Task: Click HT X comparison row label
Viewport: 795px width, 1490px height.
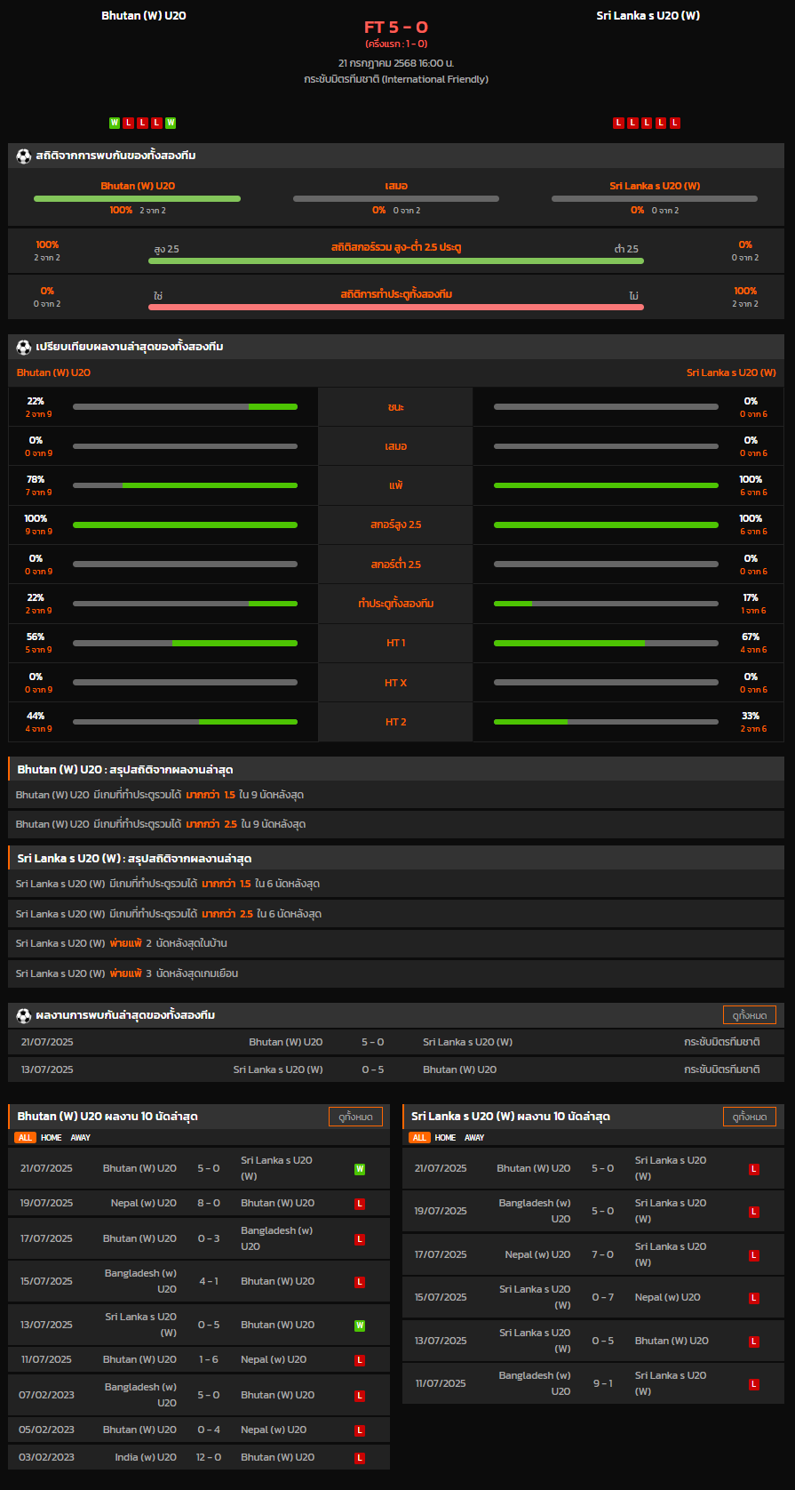Action: 396,683
